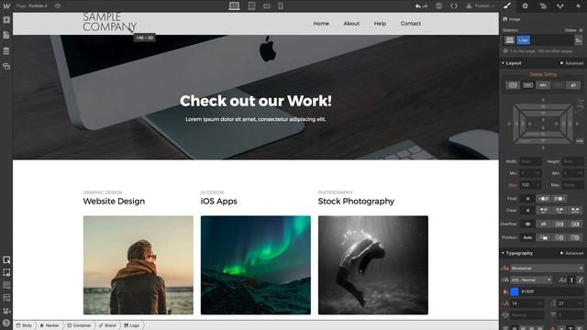The image size is (587, 330).
Task: Toggle italic text style
Action: point(580,280)
